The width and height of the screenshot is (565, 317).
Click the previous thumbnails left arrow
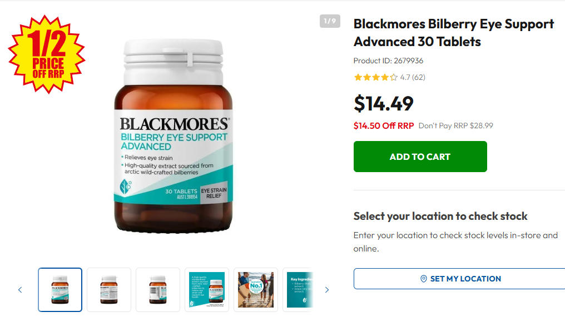(x=20, y=290)
